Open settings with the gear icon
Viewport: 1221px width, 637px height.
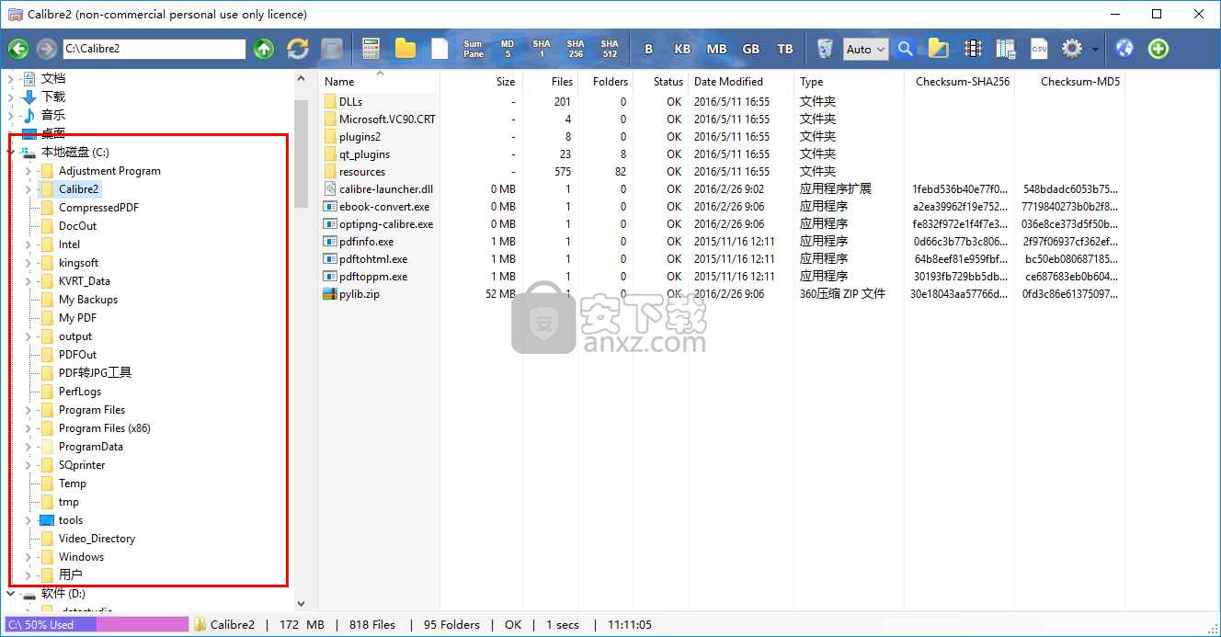[x=1072, y=49]
